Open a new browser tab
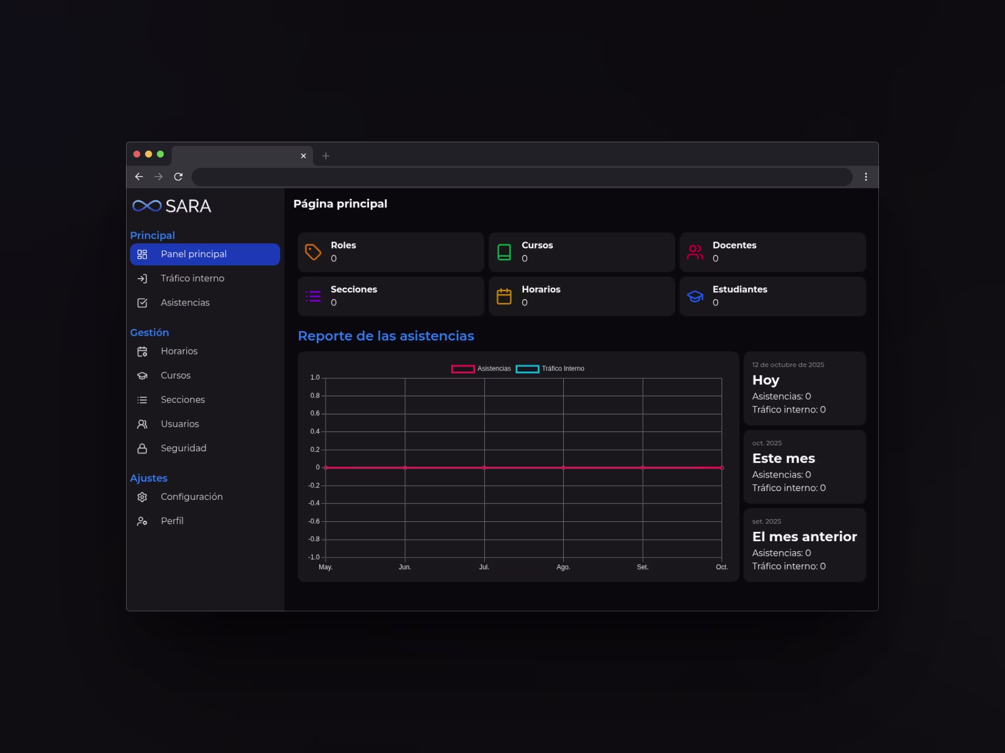 [x=326, y=156]
